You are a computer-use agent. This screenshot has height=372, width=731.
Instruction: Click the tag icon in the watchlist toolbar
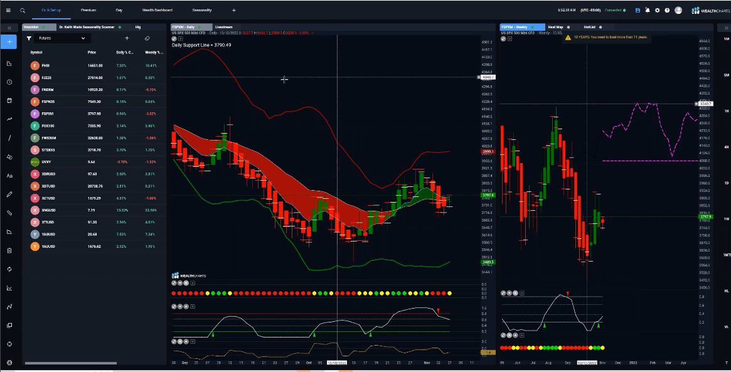point(147,38)
